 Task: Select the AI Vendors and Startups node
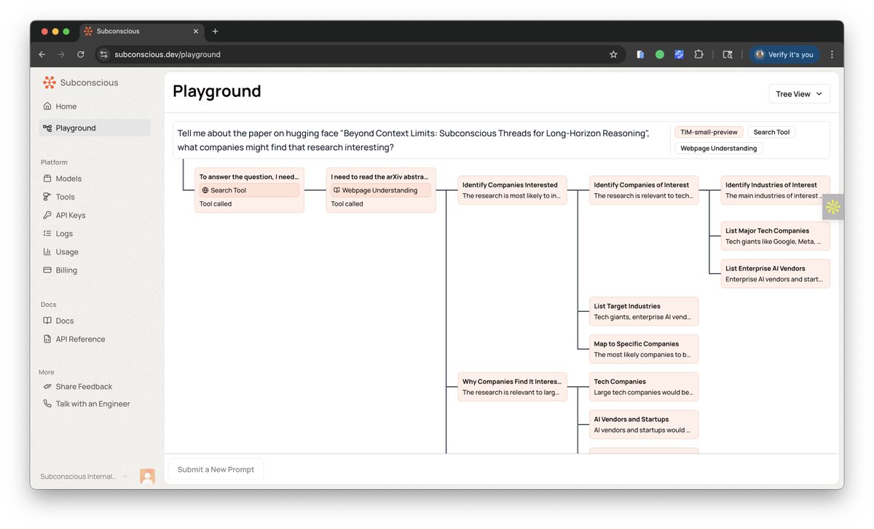pos(644,424)
